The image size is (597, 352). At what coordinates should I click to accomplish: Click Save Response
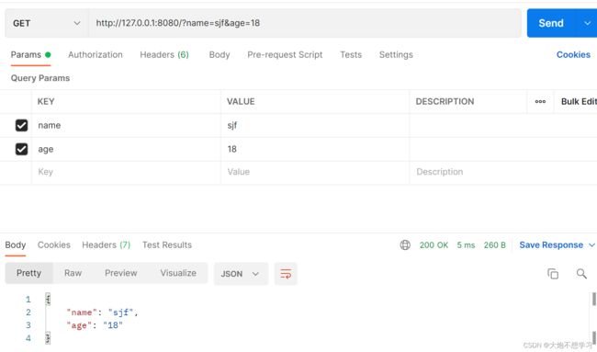(x=551, y=245)
